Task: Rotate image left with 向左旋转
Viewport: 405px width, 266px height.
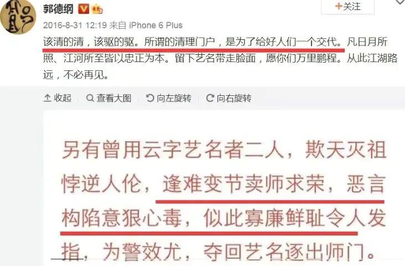Action: (x=169, y=98)
